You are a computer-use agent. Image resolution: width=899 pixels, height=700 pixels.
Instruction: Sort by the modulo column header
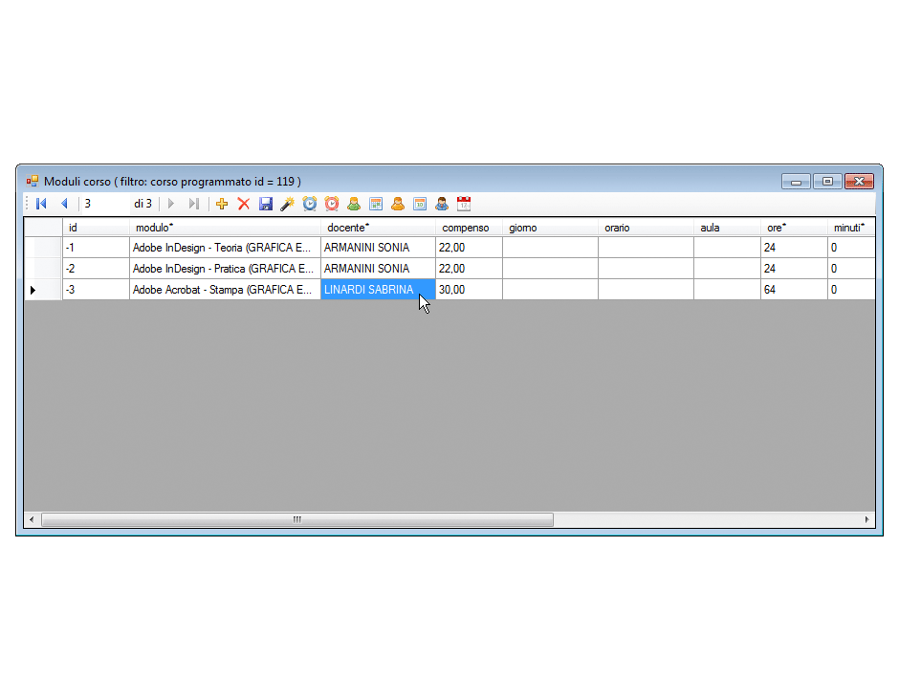click(225, 228)
